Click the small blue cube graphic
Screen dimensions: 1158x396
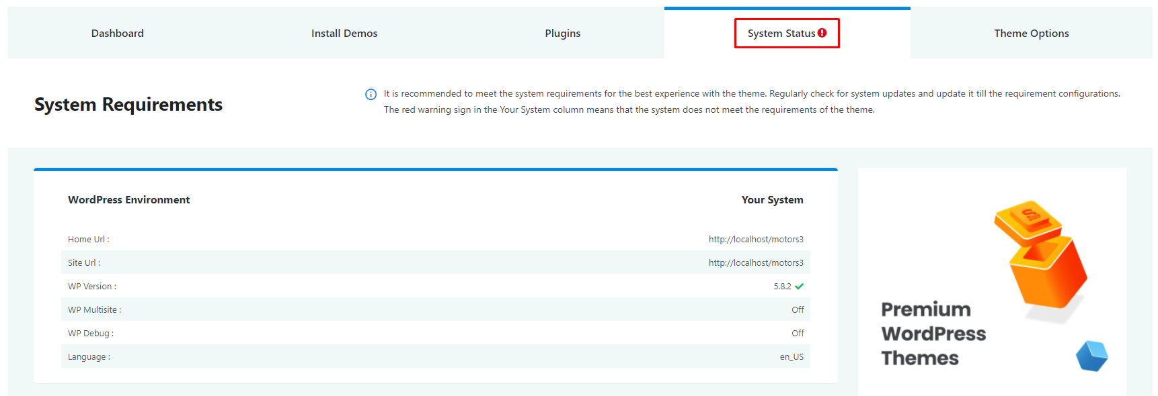[x=1091, y=356]
